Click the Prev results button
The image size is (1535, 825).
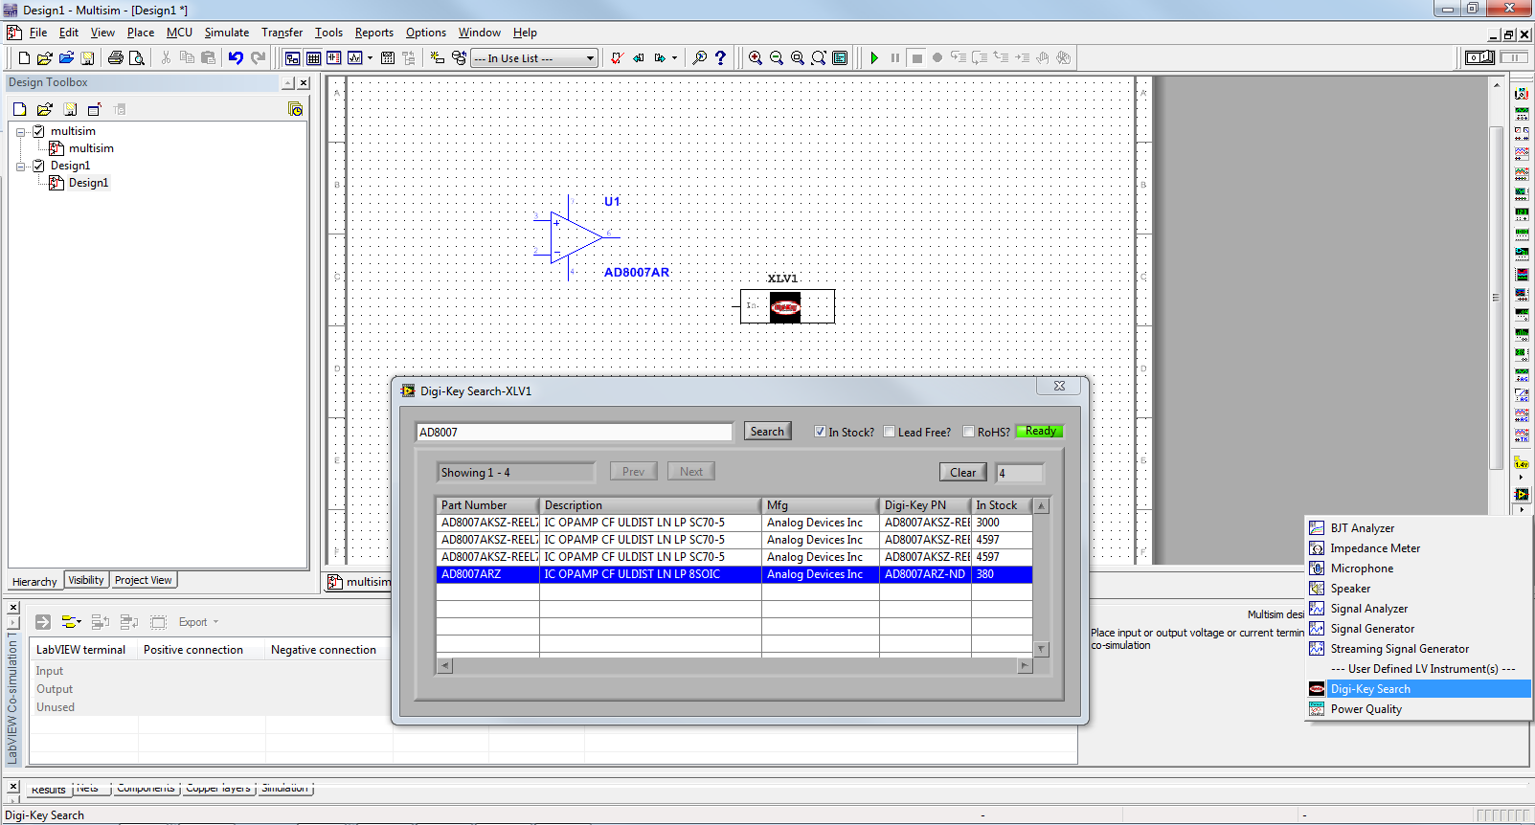(x=633, y=472)
